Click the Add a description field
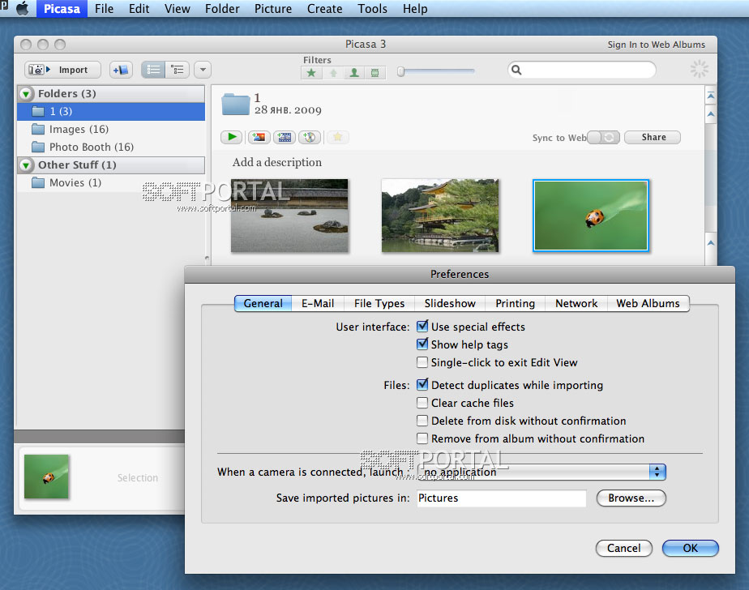Screen dimensions: 749x590 tap(277, 162)
